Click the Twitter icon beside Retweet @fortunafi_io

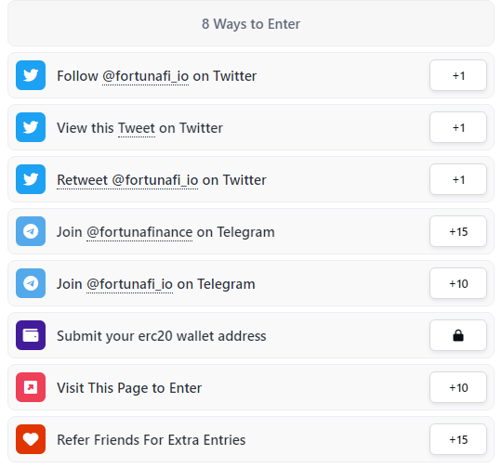point(31,179)
